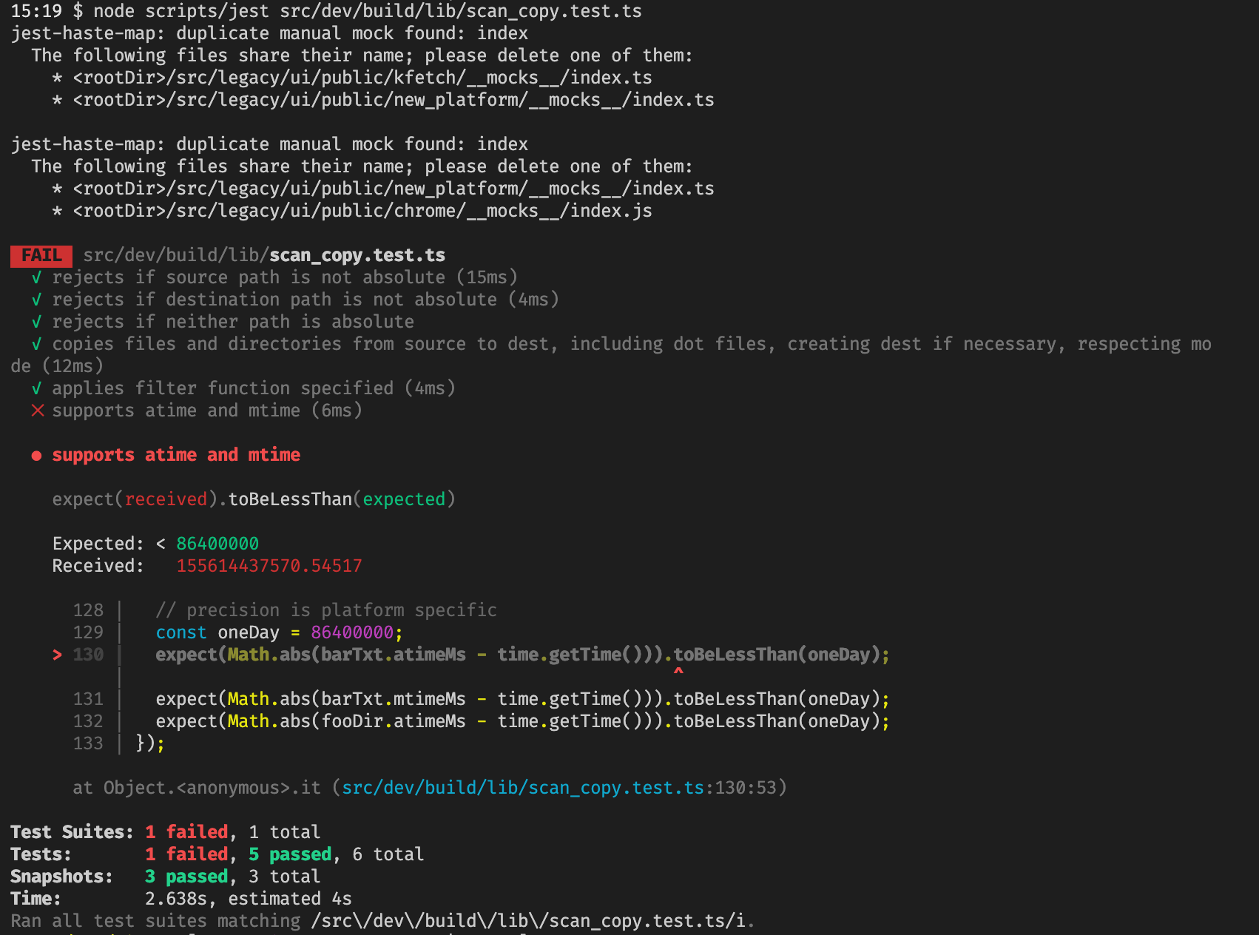The image size is (1259, 935).
Task: Click the kfetch/__mocks__/index.ts path line
Action: point(352,78)
